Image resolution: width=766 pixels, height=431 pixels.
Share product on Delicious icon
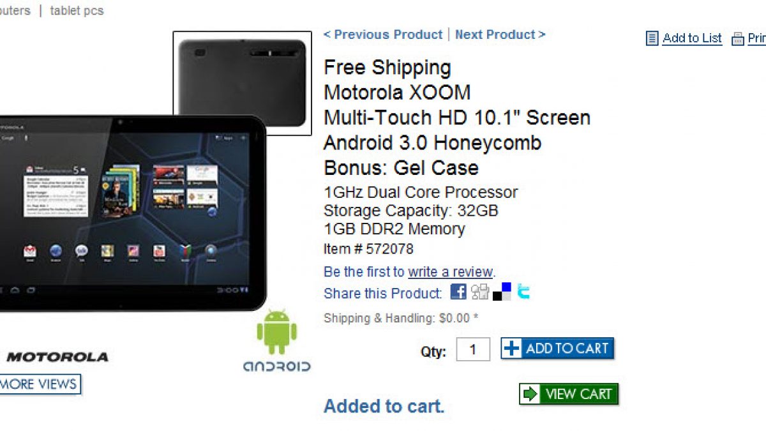click(x=502, y=291)
